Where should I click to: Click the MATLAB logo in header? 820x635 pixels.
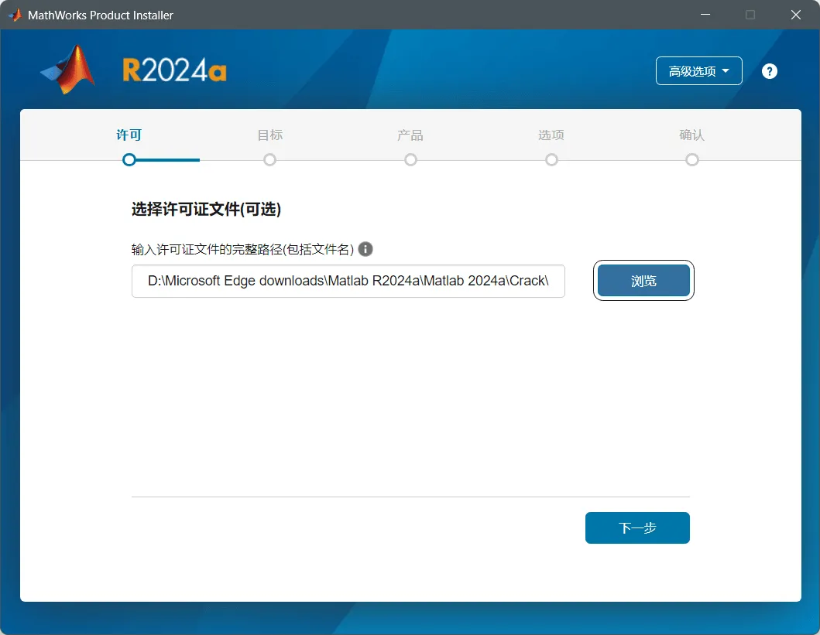(x=68, y=70)
